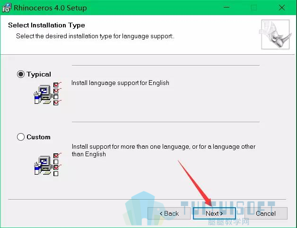Click the Rhino logo image in header

275,34
